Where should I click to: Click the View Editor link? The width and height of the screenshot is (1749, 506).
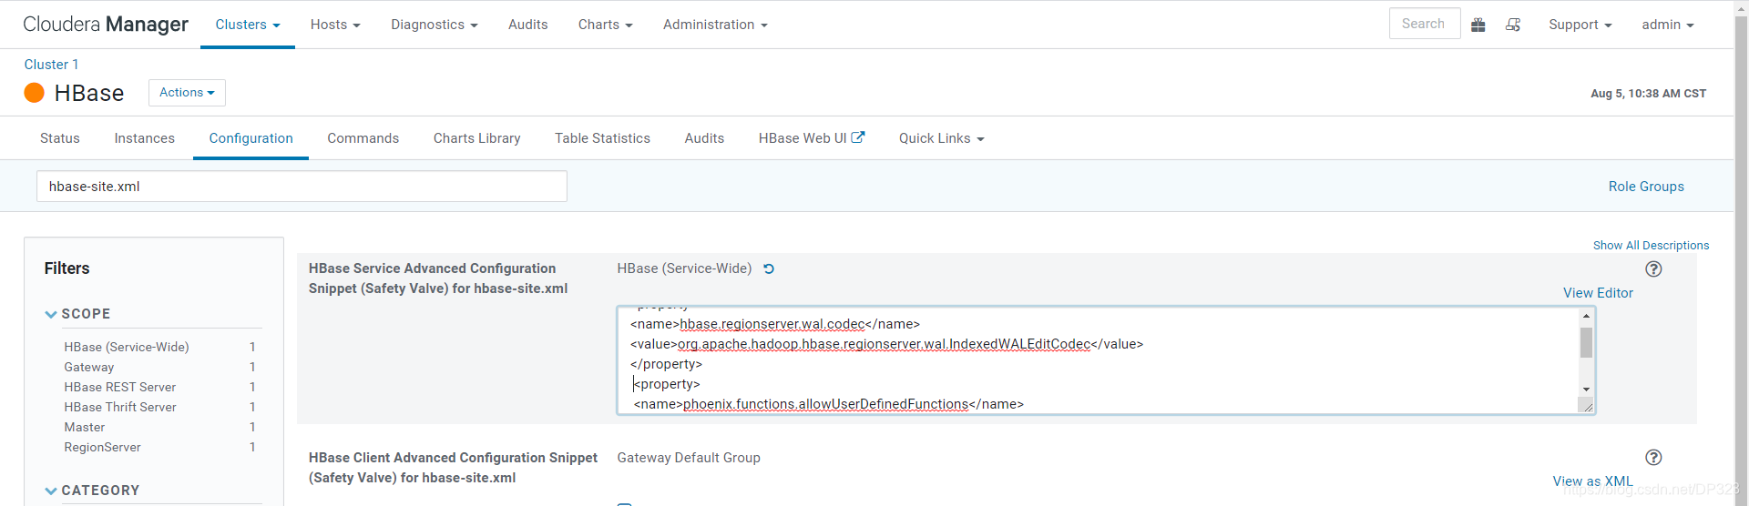[1598, 293]
